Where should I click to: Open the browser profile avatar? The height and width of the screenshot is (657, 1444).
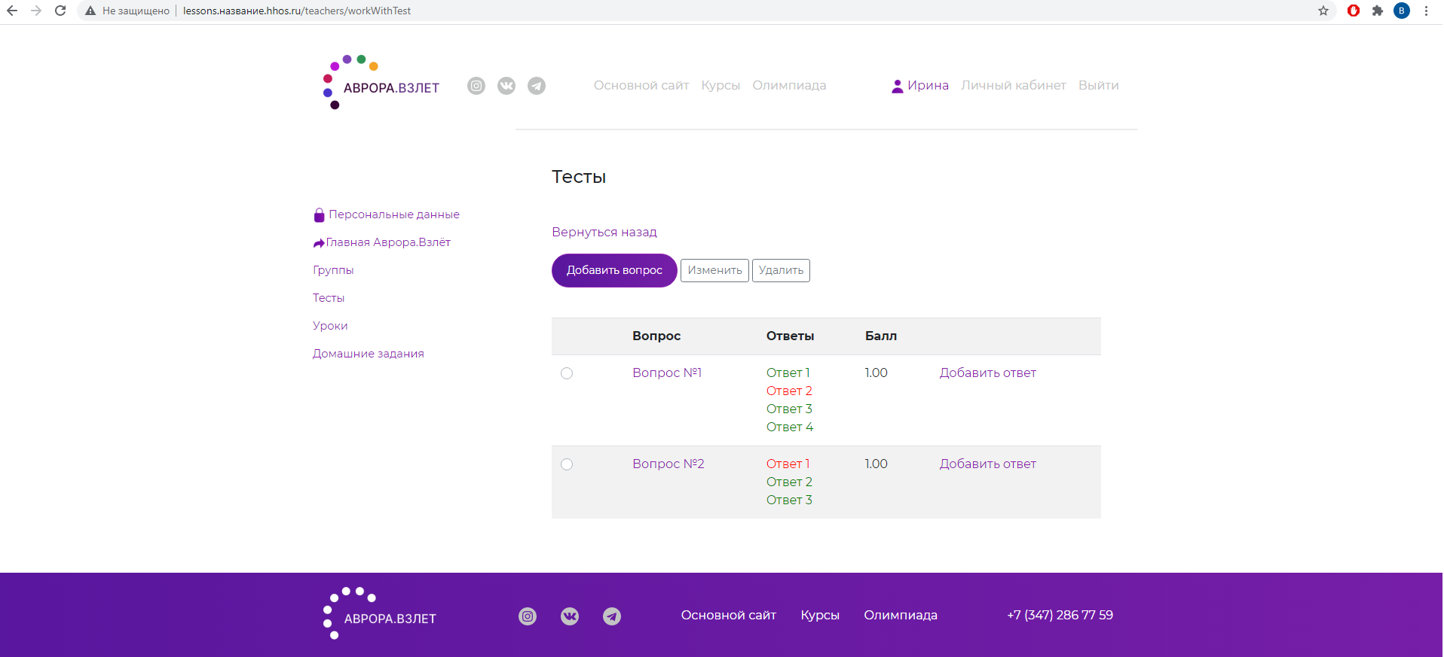[1402, 11]
